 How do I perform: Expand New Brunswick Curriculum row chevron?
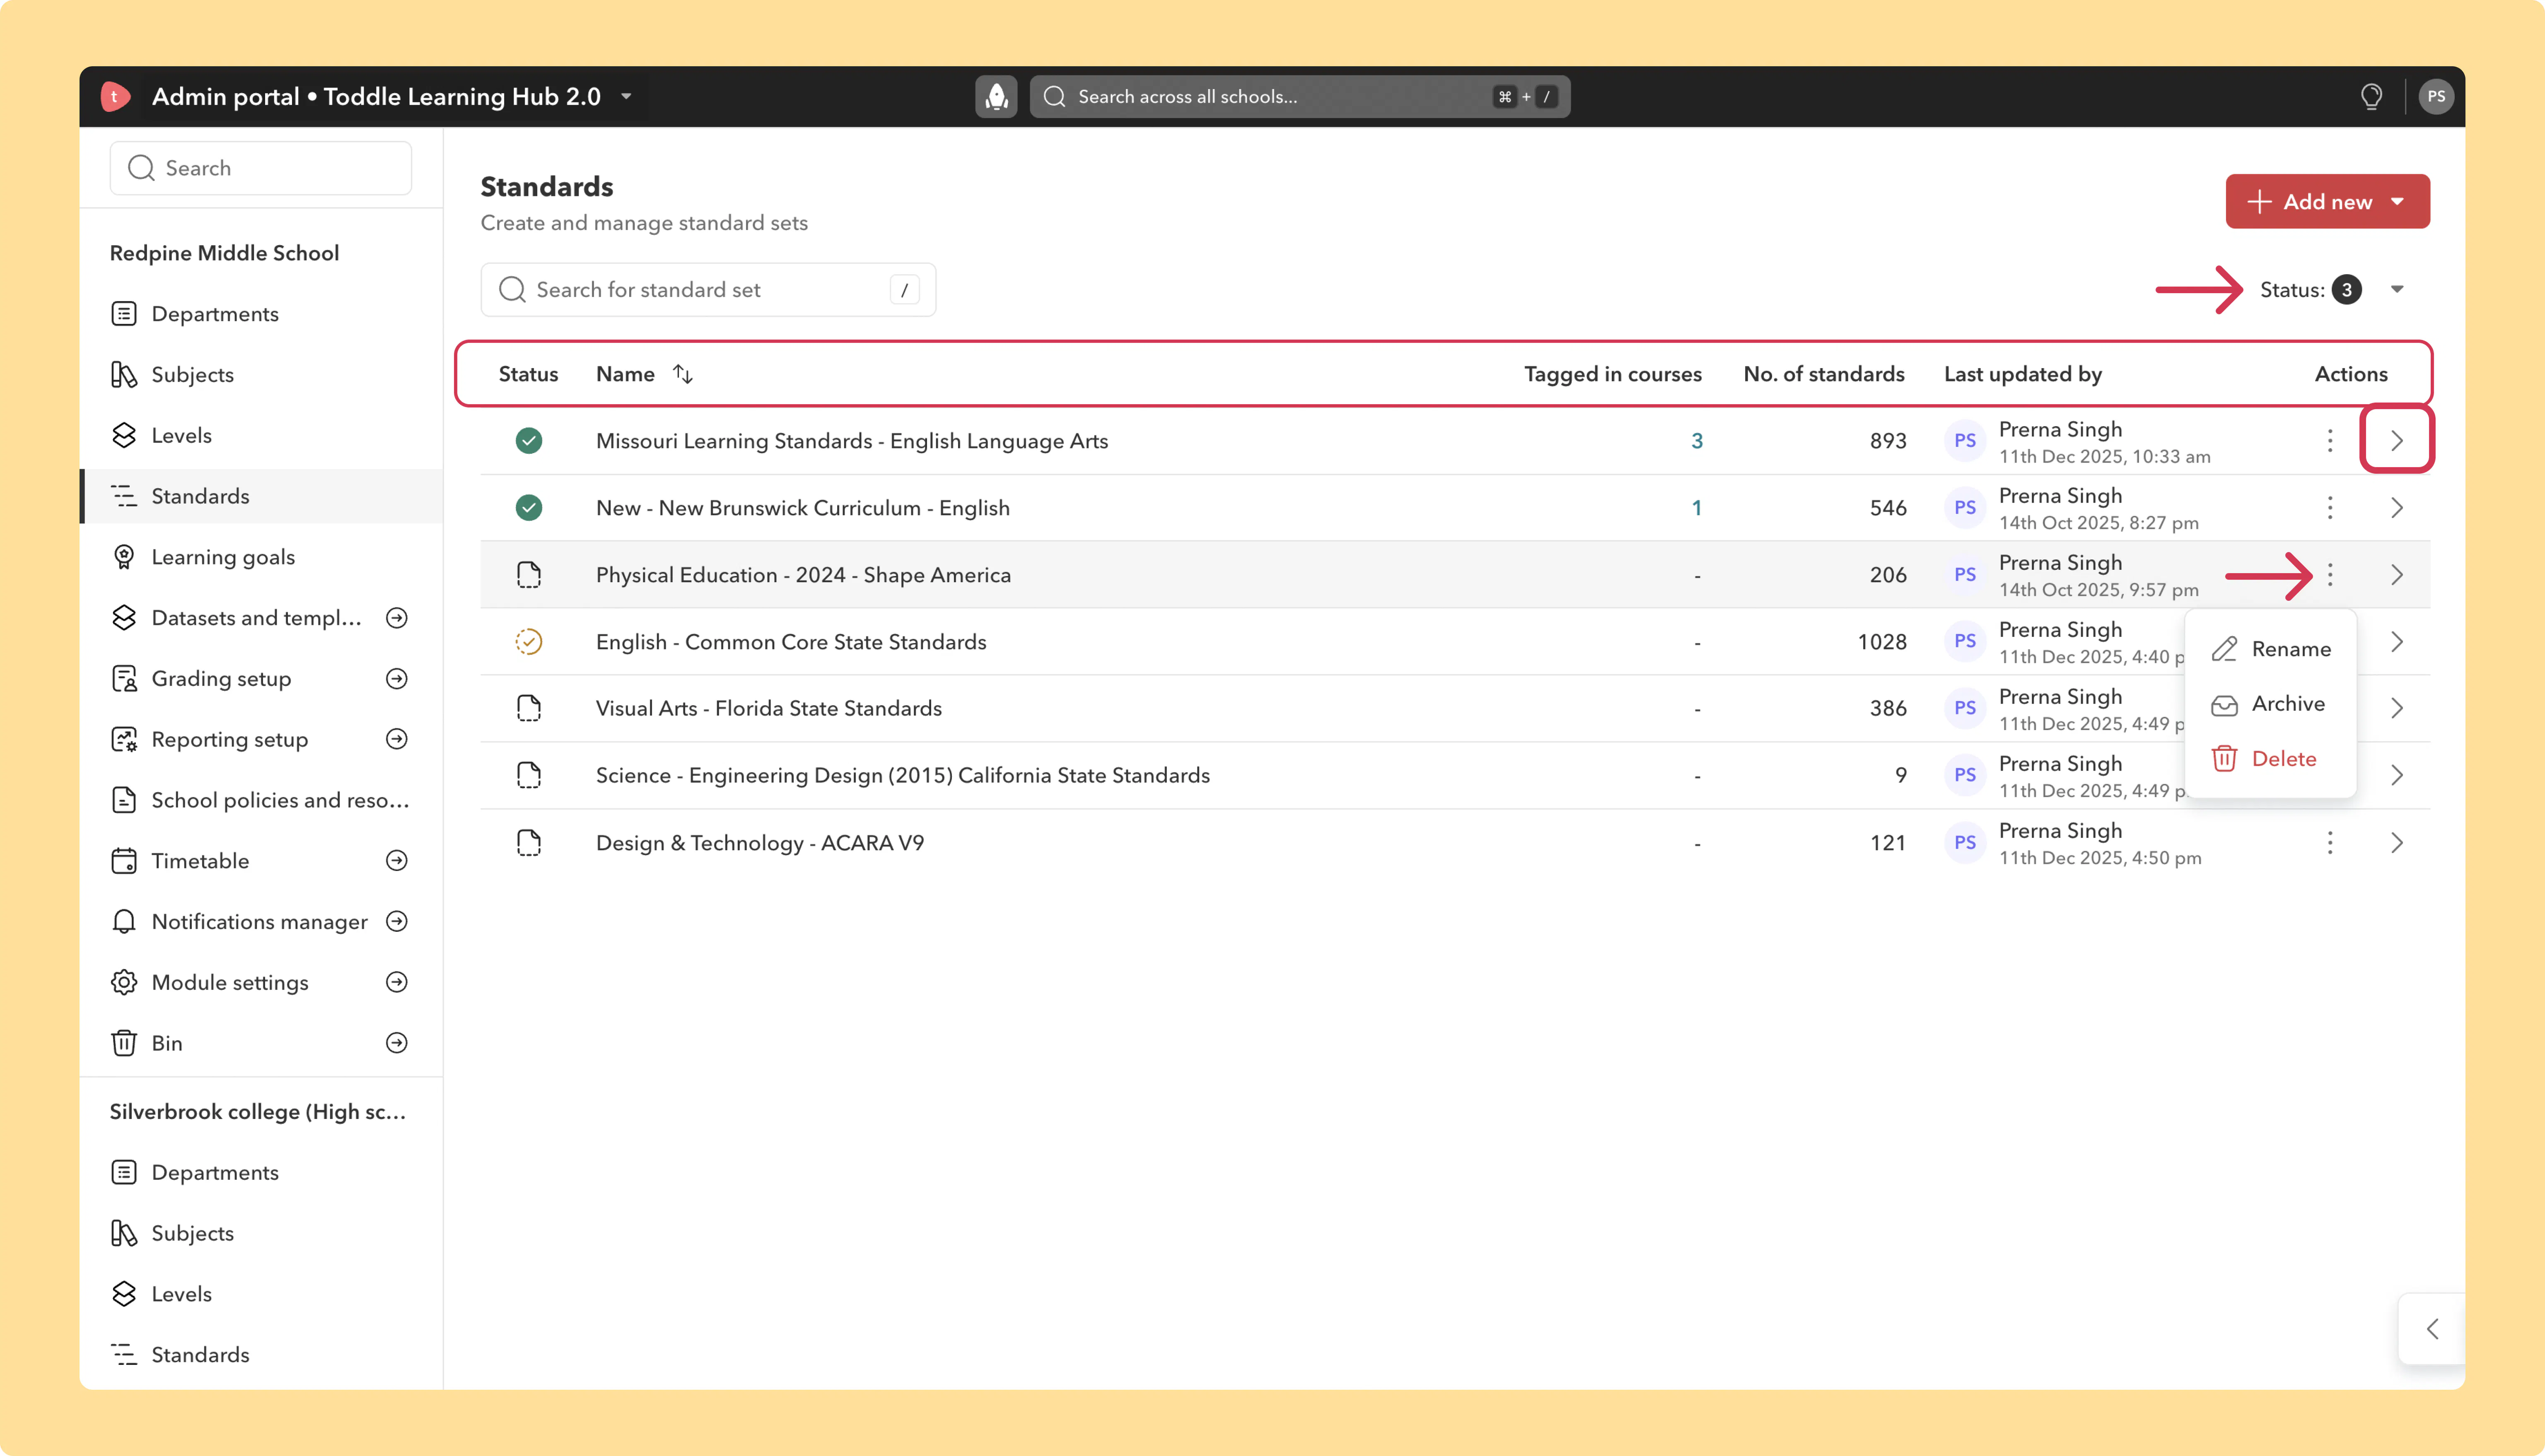click(x=2397, y=508)
